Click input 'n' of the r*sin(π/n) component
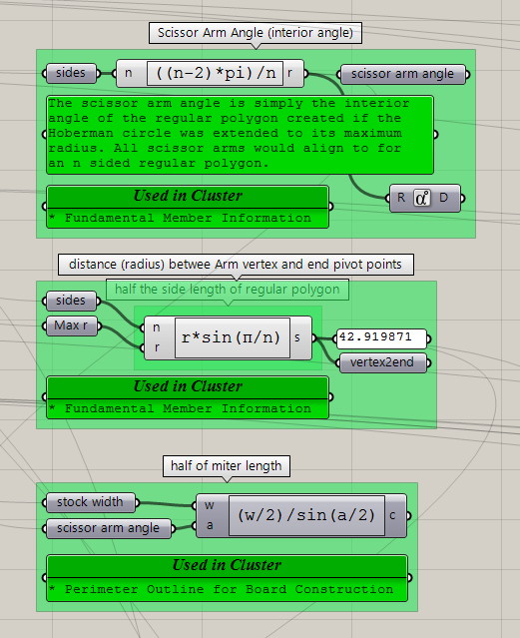The height and width of the screenshot is (638, 520). [157, 327]
